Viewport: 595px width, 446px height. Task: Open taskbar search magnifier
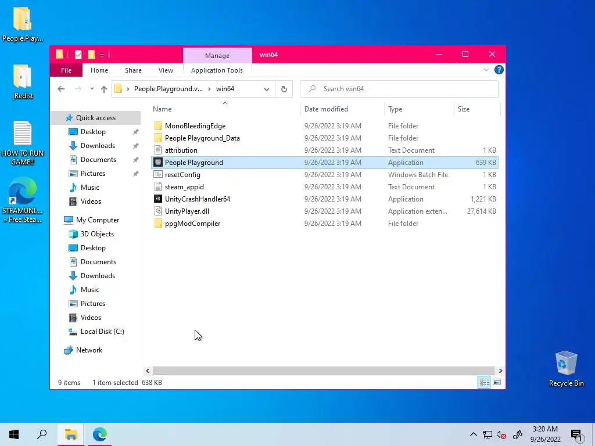[42, 434]
